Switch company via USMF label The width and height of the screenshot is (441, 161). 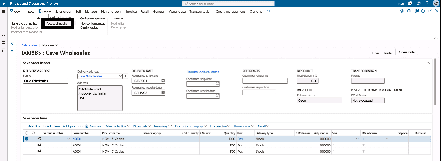coord(400,4)
